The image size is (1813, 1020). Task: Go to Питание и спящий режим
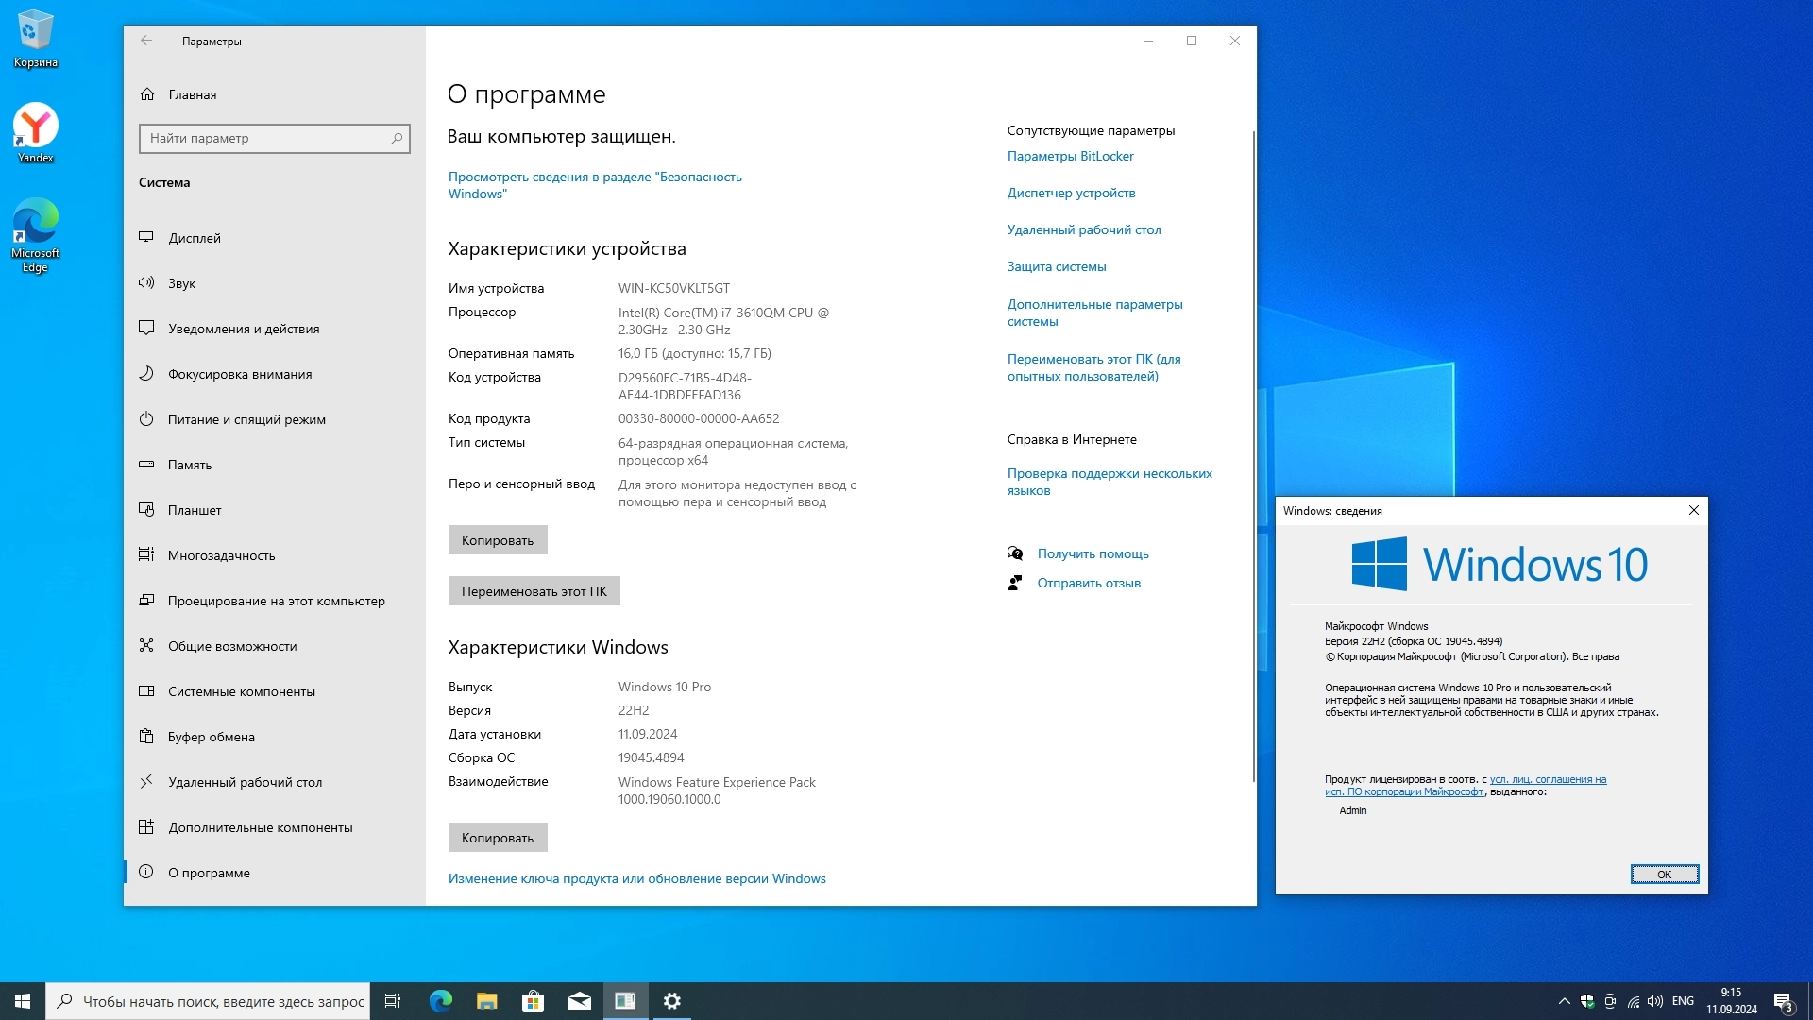point(246,419)
